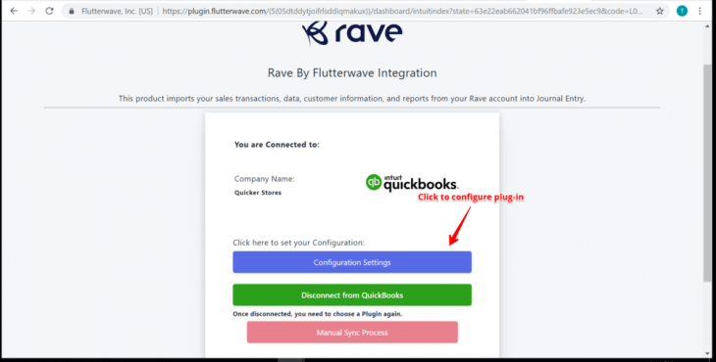Click the page vertical scrollbar thumb
The height and width of the screenshot is (362, 716).
(x=707, y=173)
